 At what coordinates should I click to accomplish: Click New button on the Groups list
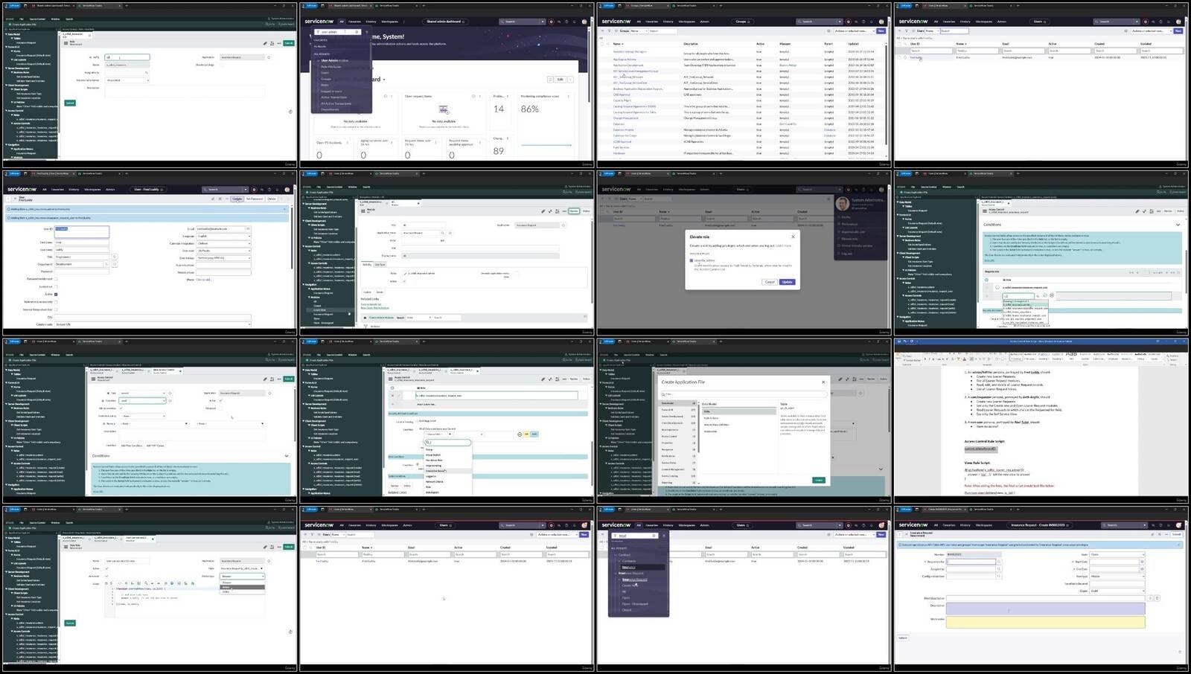(881, 31)
